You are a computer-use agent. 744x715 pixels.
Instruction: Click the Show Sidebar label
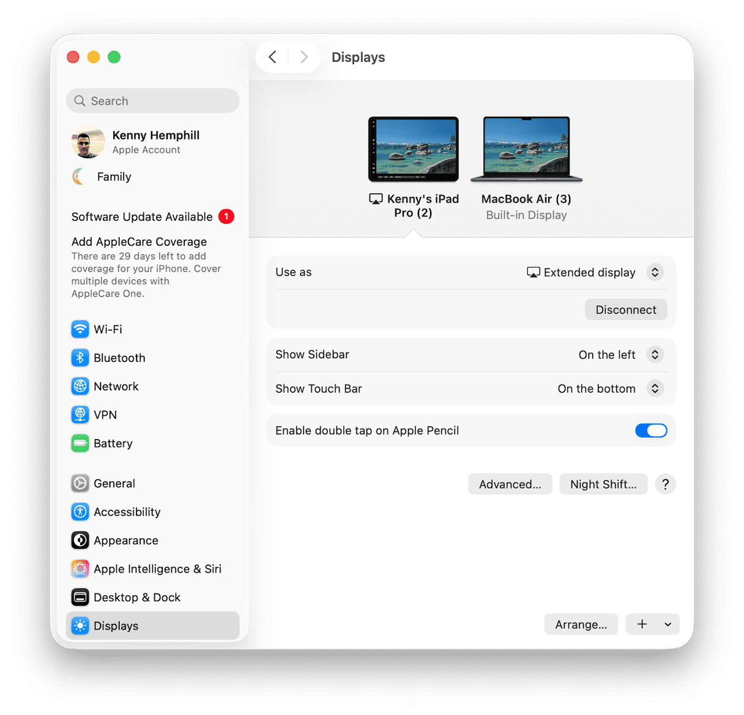click(x=312, y=355)
